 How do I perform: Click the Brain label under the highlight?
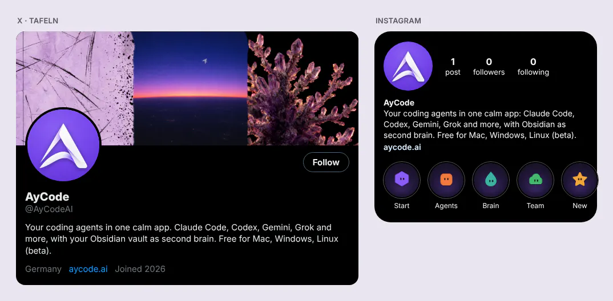tap(491, 206)
